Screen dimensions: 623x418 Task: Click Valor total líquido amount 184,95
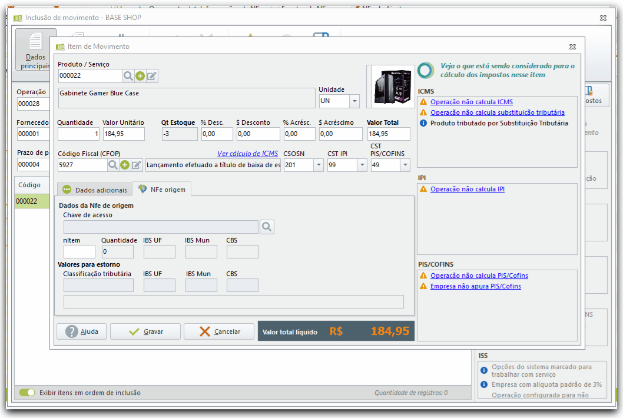coord(390,331)
